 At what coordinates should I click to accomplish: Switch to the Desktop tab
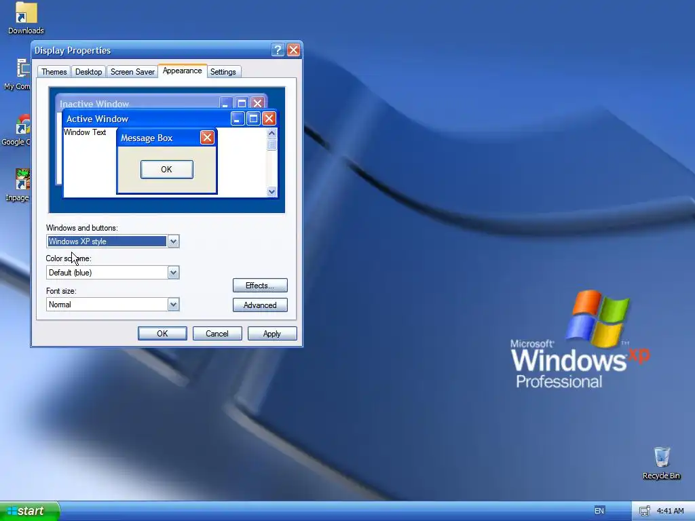point(88,72)
